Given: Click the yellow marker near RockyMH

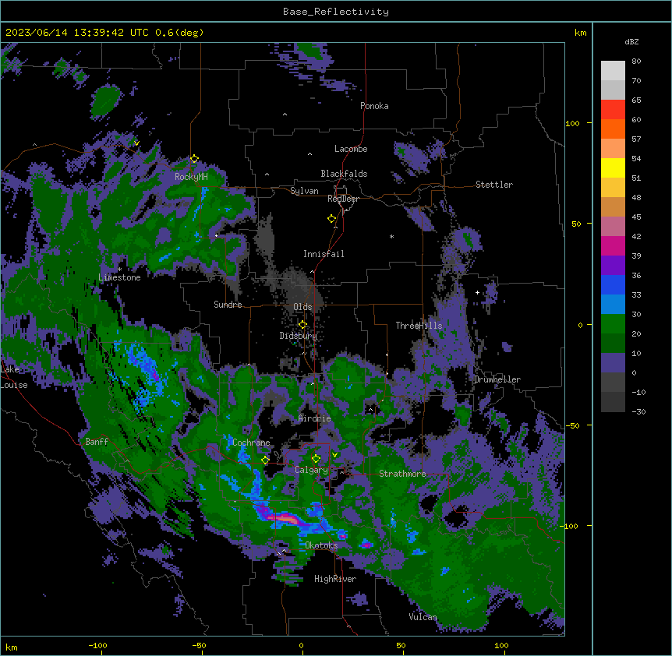Looking at the screenshot, I should tap(194, 159).
